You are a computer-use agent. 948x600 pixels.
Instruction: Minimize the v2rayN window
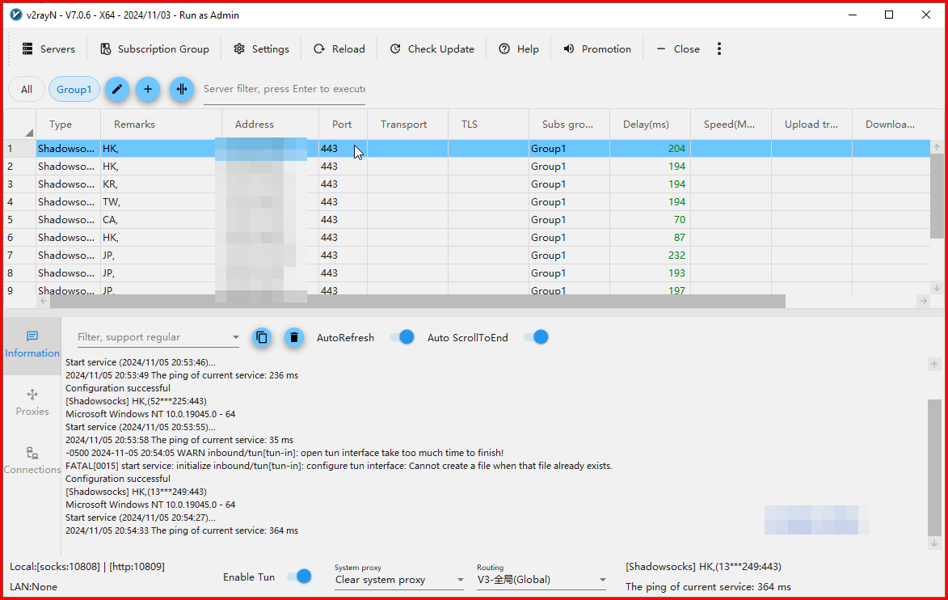(x=853, y=15)
